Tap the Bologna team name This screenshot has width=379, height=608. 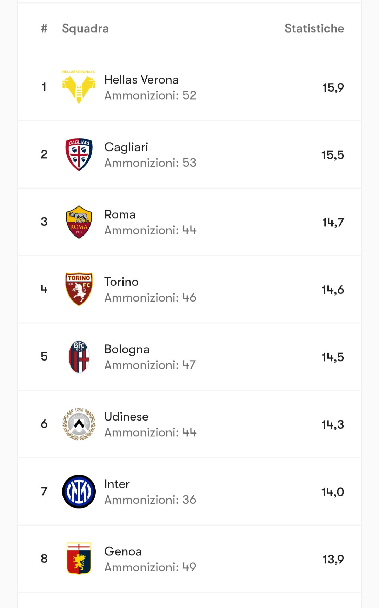tap(127, 349)
